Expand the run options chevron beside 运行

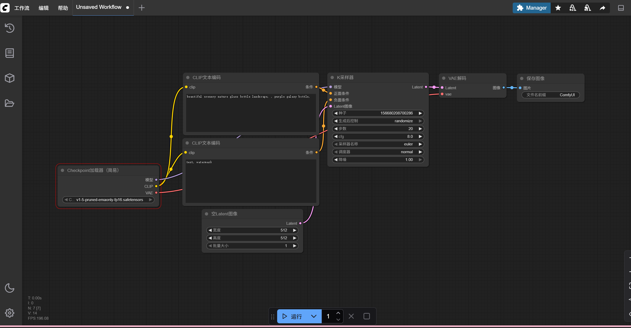(313, 316)
